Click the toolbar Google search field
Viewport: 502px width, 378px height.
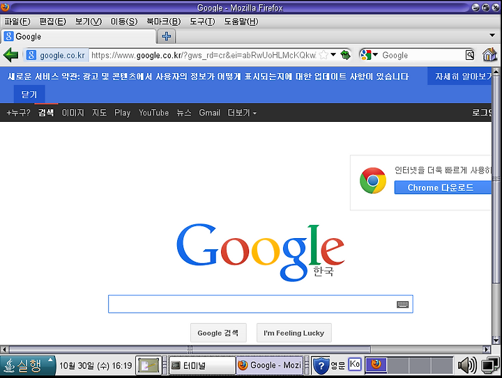422,55
